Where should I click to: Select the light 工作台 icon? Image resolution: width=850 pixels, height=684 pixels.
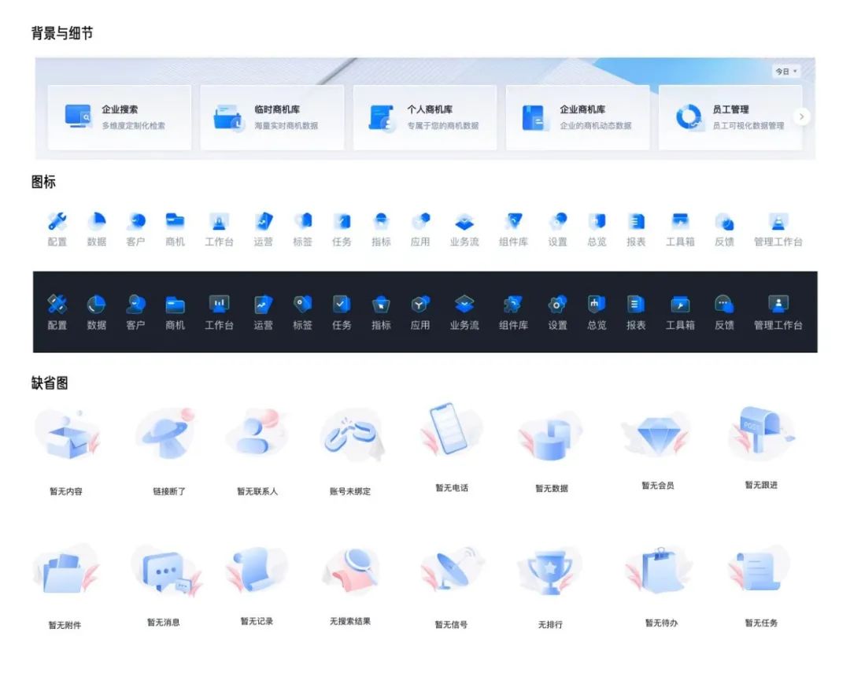(x=219, y=221)
